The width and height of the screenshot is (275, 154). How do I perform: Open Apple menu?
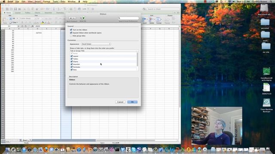click(4, 2)
